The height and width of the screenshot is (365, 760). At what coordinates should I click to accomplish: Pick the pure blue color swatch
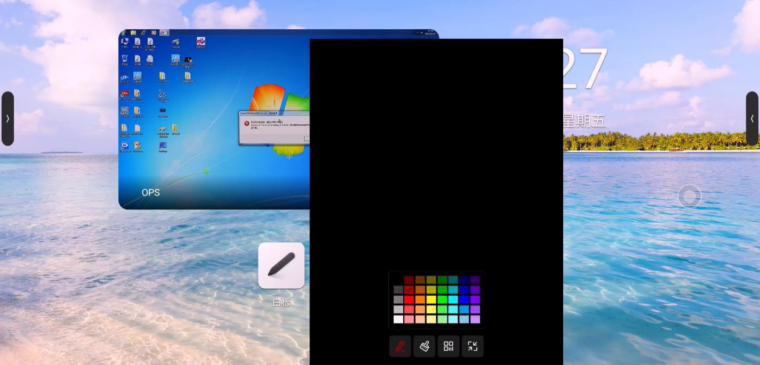[464, 299]
